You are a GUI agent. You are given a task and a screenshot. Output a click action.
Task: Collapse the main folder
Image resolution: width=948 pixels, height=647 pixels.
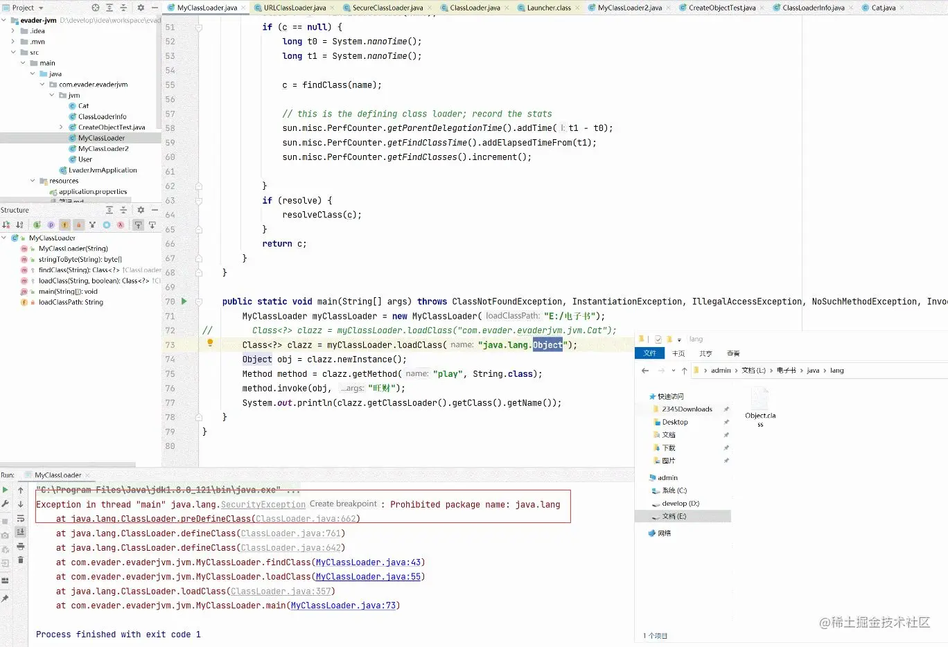coord(23,63)
